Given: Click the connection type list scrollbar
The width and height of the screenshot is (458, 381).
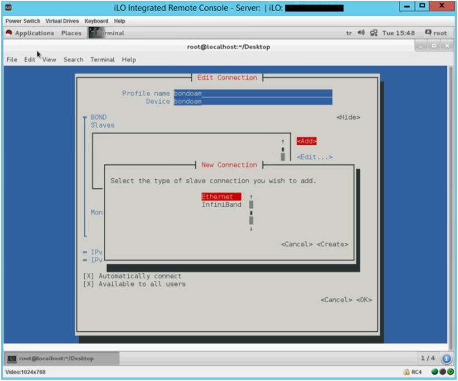Looking at the screenshot, I should [251, 212].
